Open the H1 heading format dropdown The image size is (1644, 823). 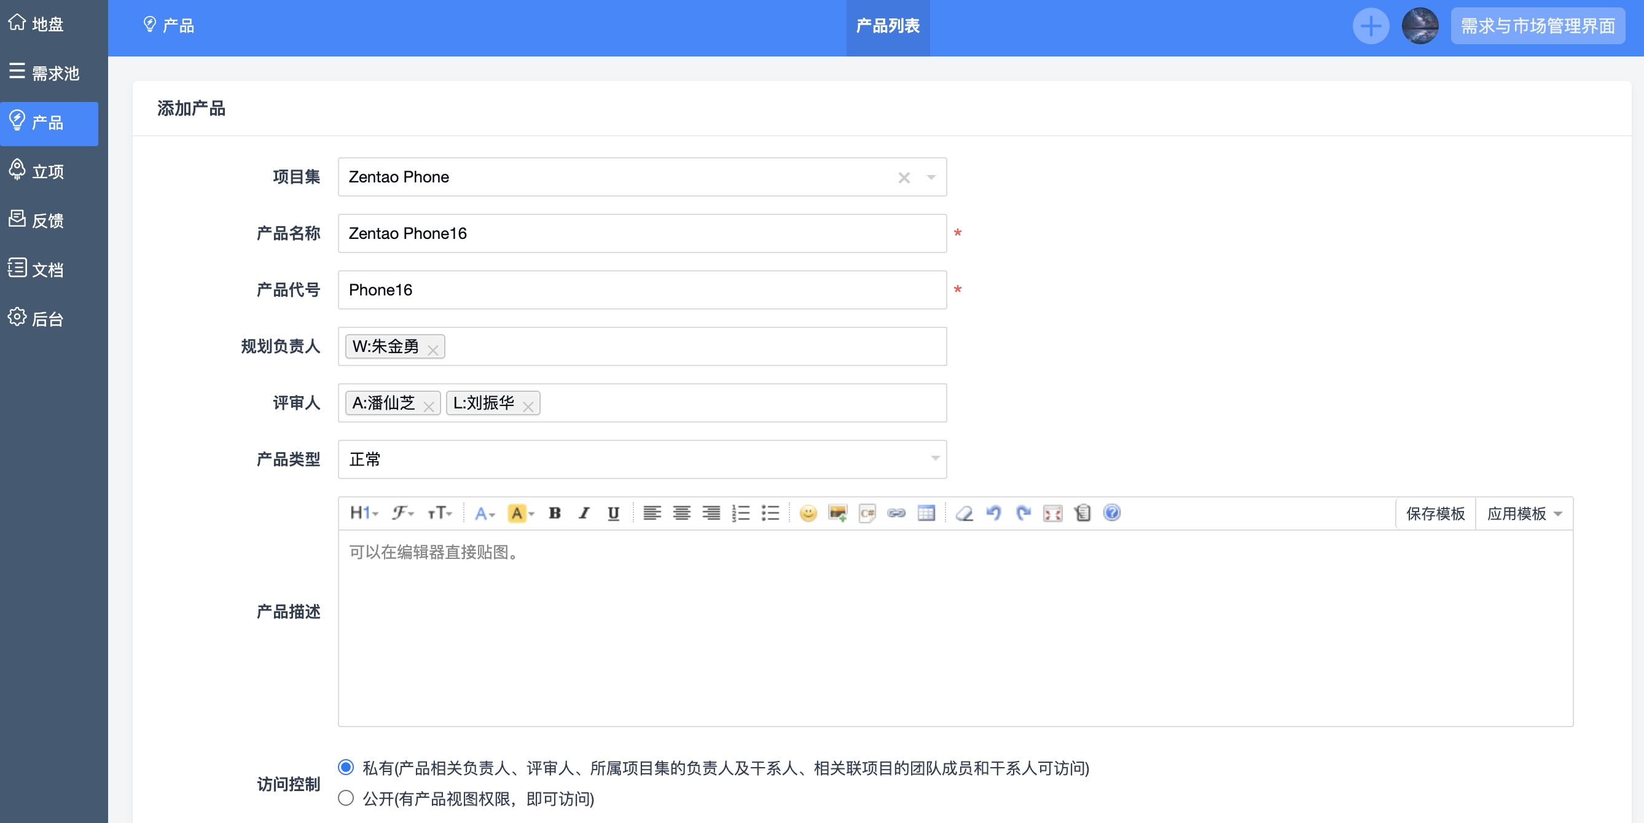364,513
